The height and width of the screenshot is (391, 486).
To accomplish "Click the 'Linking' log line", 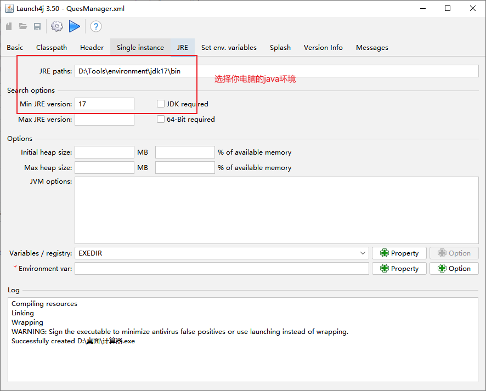I will [x=22, y=313].
